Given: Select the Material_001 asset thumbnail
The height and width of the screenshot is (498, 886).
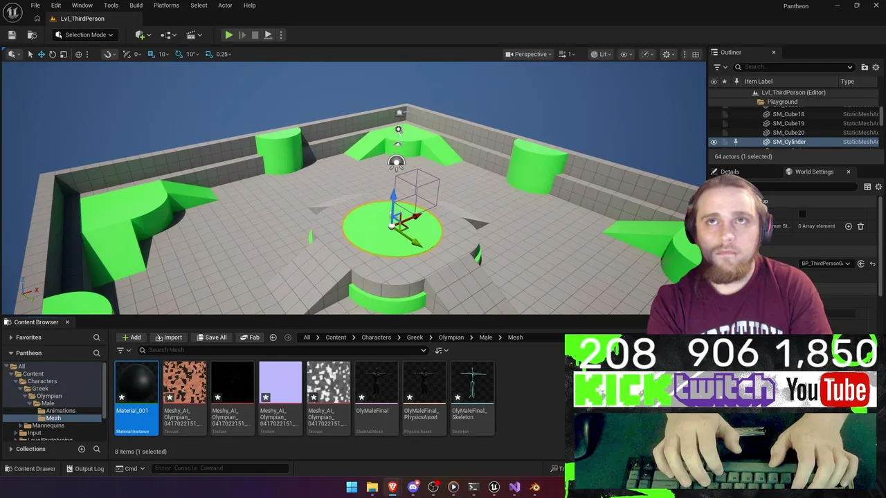Looking at the screenshot, I should [x=136, y=398].
